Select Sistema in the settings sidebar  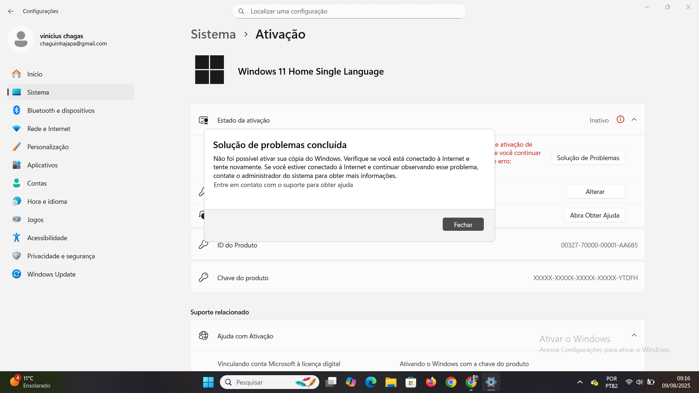[x=71, y=92]
